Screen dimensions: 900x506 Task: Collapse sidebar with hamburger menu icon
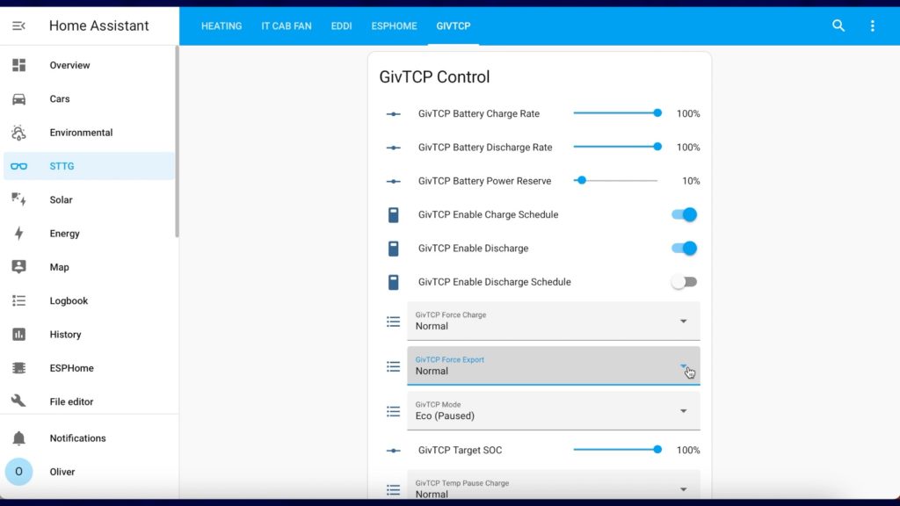[18, 25]
